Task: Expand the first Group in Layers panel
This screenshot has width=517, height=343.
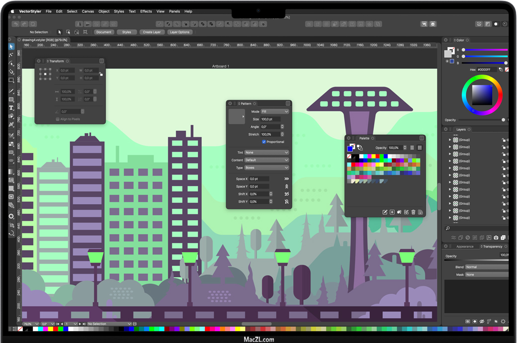Action: [450, 140]
